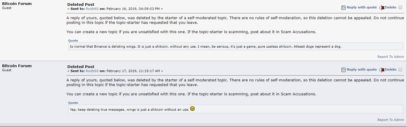The height and width of the screenshot is (127, 407).
Task: Tick the checkbox for the February 16 message
Action: point(400,7)
